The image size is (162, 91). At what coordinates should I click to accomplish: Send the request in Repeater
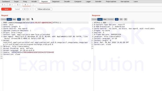click(6, 9)
